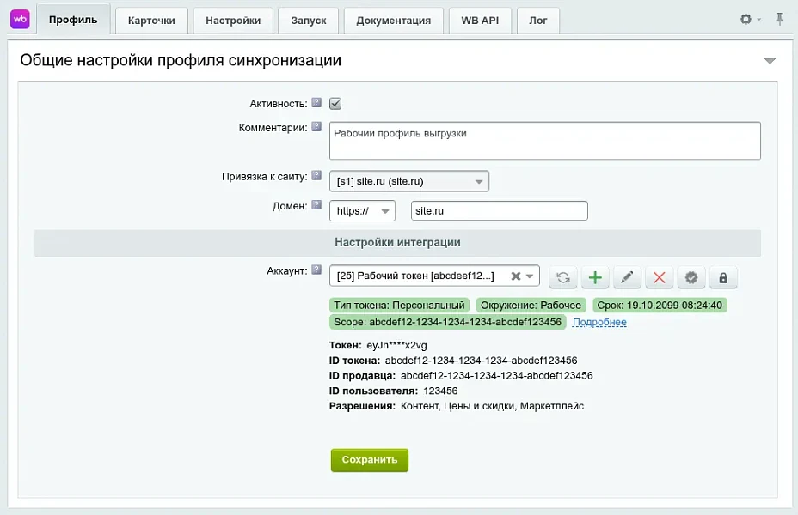Toggle the Активность checkbox
798x515 pixels.
(x=335, y=104)
